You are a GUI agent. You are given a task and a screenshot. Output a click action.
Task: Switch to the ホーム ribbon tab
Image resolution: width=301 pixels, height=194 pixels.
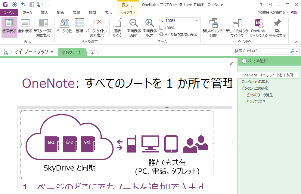pos(28,12)
